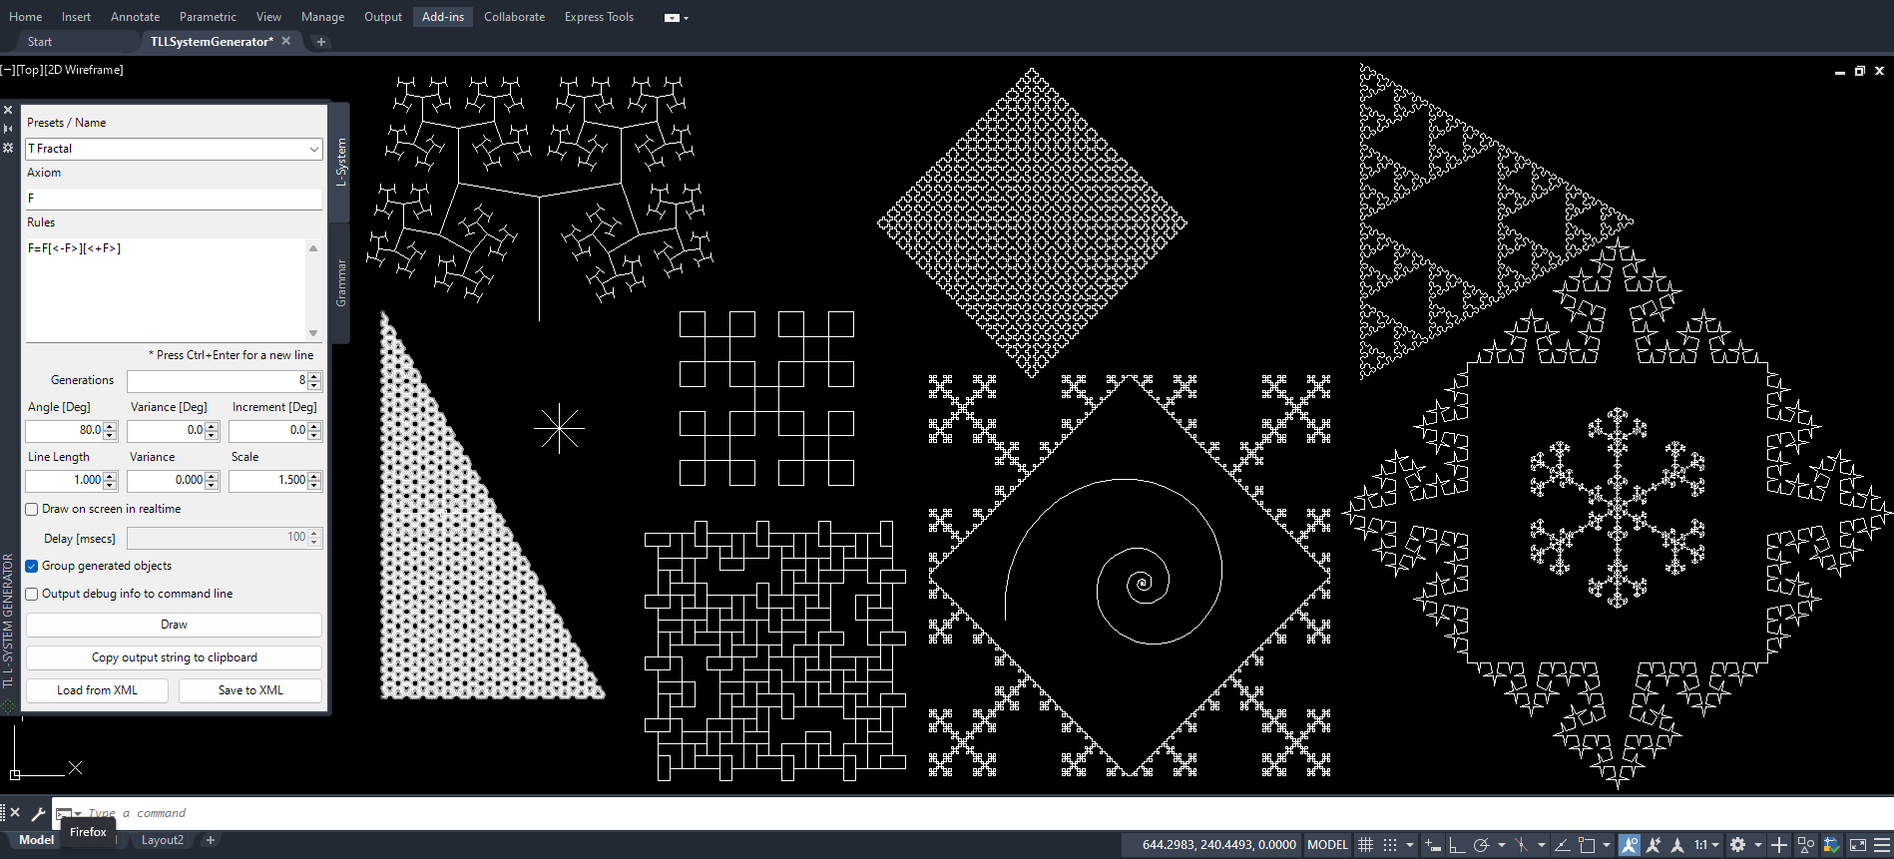1894x859 pixels.
Task: Switch to Parametric ribbon tab
Action: [208, 17]
